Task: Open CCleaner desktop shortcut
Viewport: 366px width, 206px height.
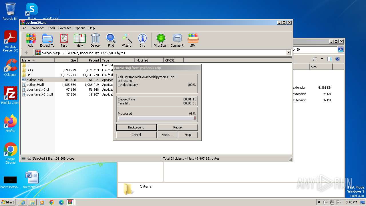Action: pyautogui.click(x=10, y=68)
